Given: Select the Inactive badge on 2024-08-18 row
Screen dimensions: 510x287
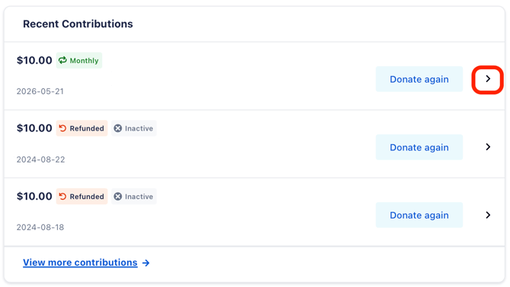Looking at the screenshot, I should (x=134, y=197).
